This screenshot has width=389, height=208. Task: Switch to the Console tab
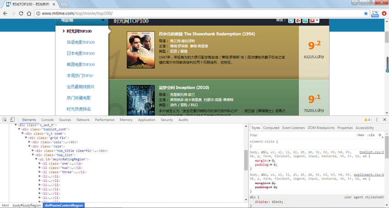47,120
